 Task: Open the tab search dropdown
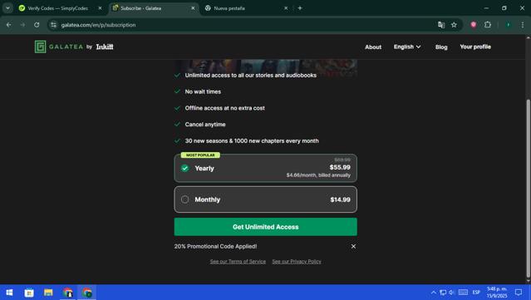point(7,8)
